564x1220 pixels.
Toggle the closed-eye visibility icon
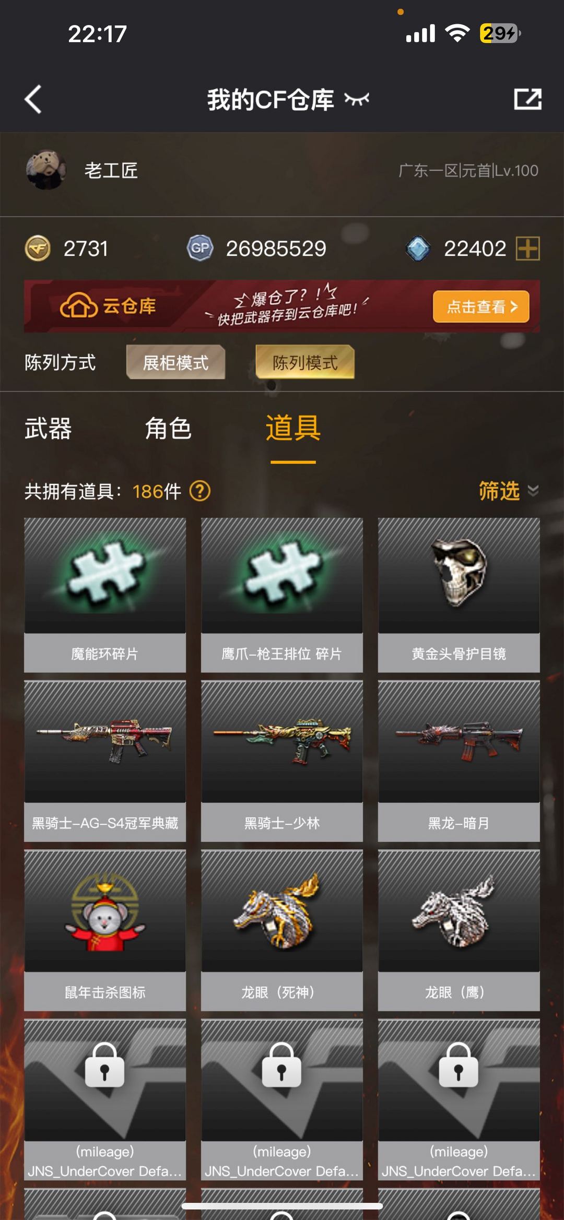pyautogui.click(x=357, y=99)
